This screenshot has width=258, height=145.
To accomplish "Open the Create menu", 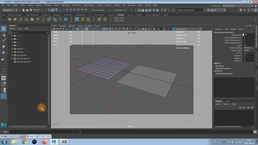I will pos(15,5).
